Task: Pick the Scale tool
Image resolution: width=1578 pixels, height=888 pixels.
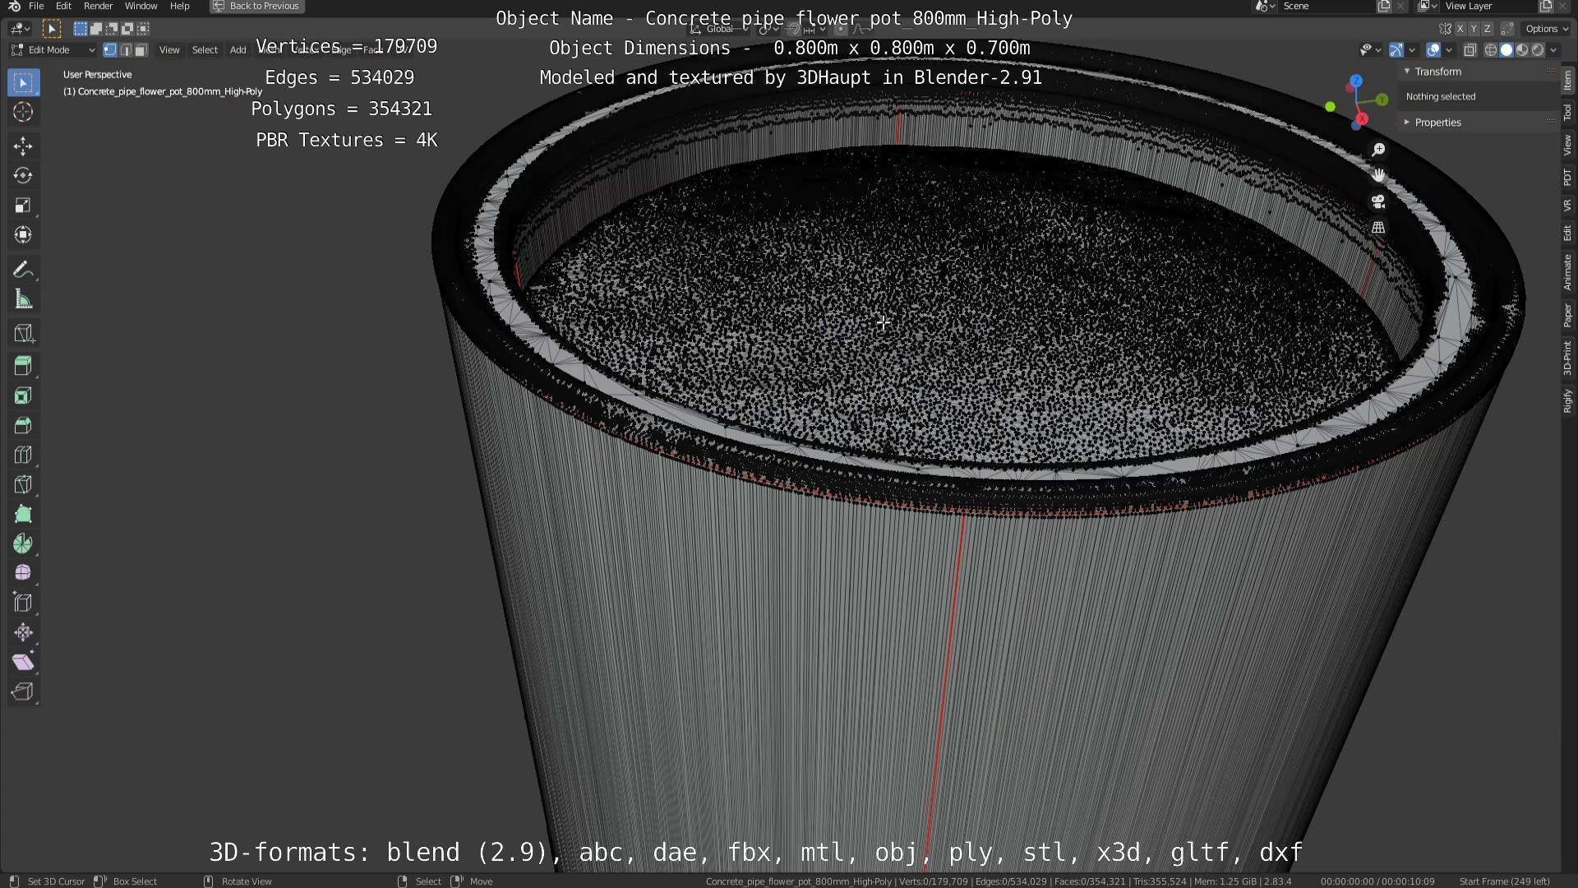Action: tap(23, 206)
